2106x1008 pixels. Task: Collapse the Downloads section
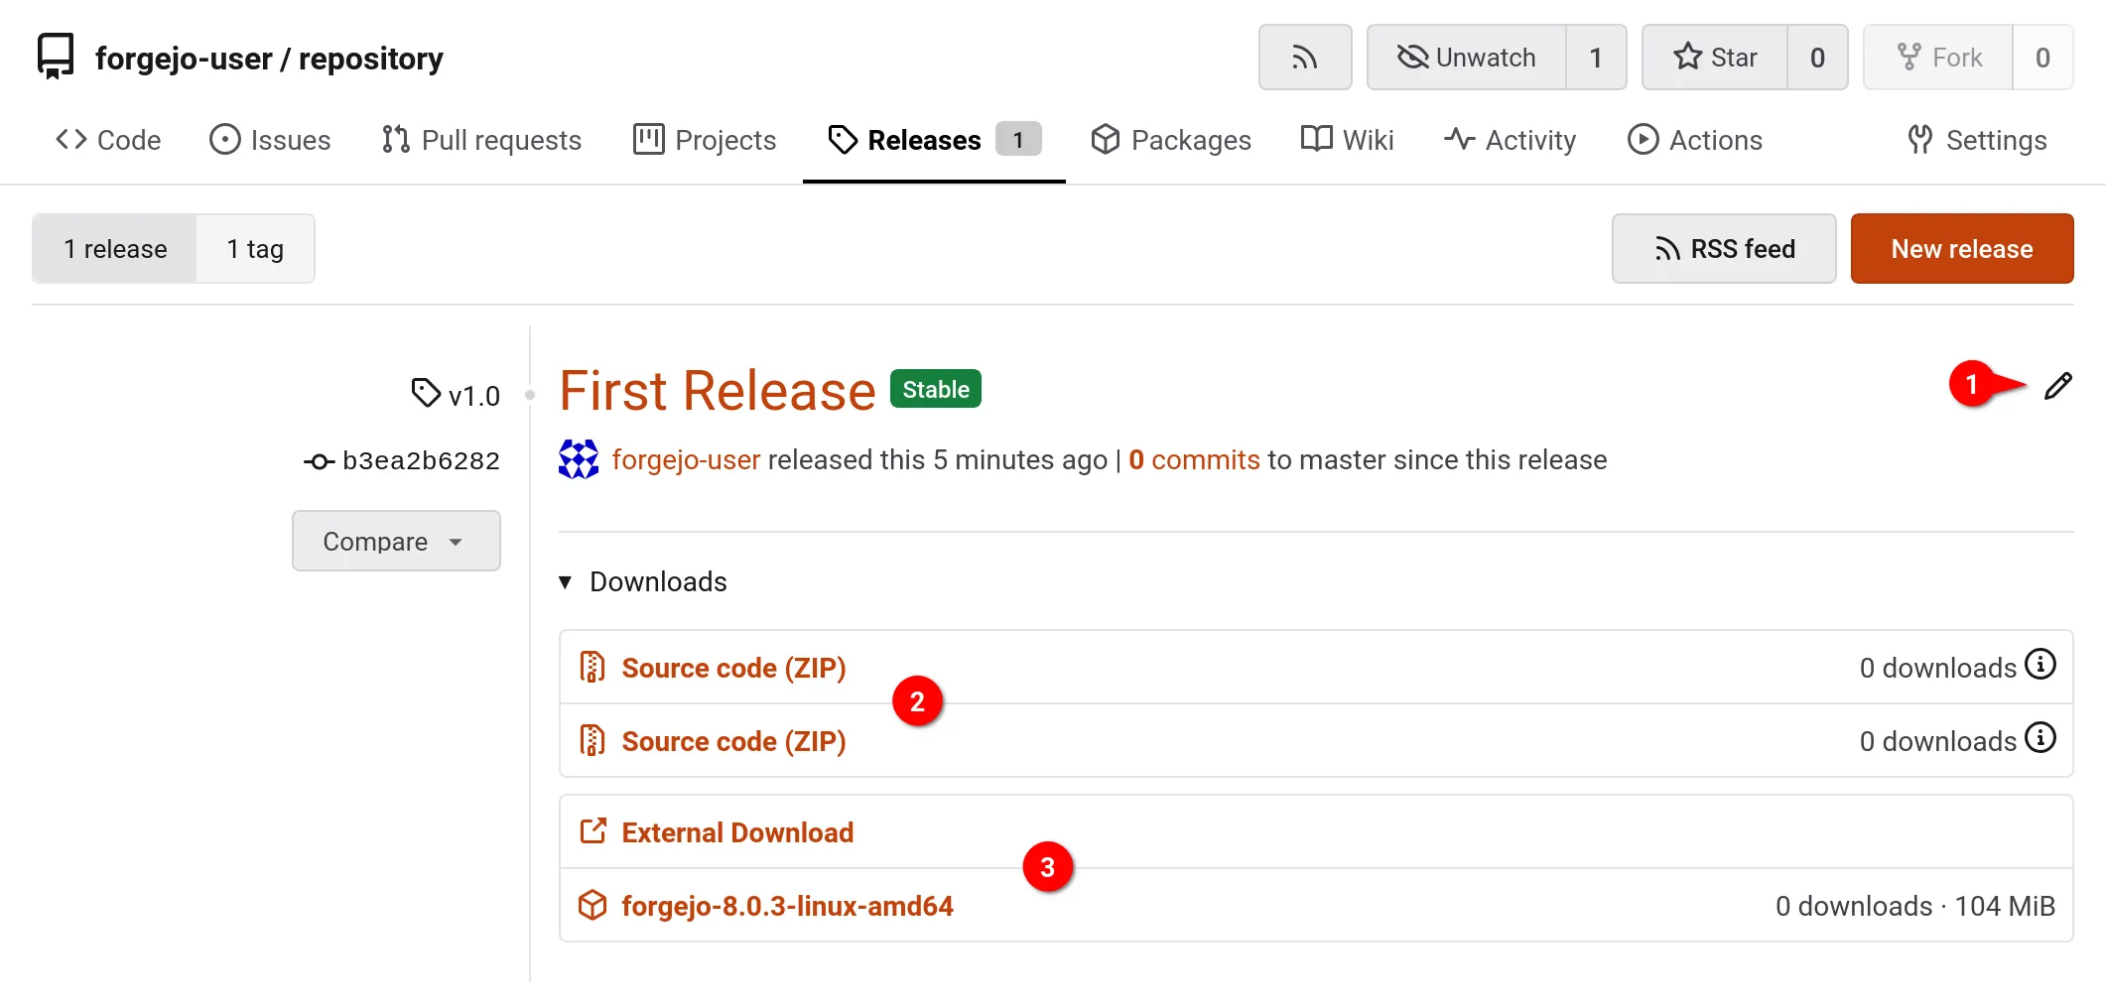coord(566,581)
